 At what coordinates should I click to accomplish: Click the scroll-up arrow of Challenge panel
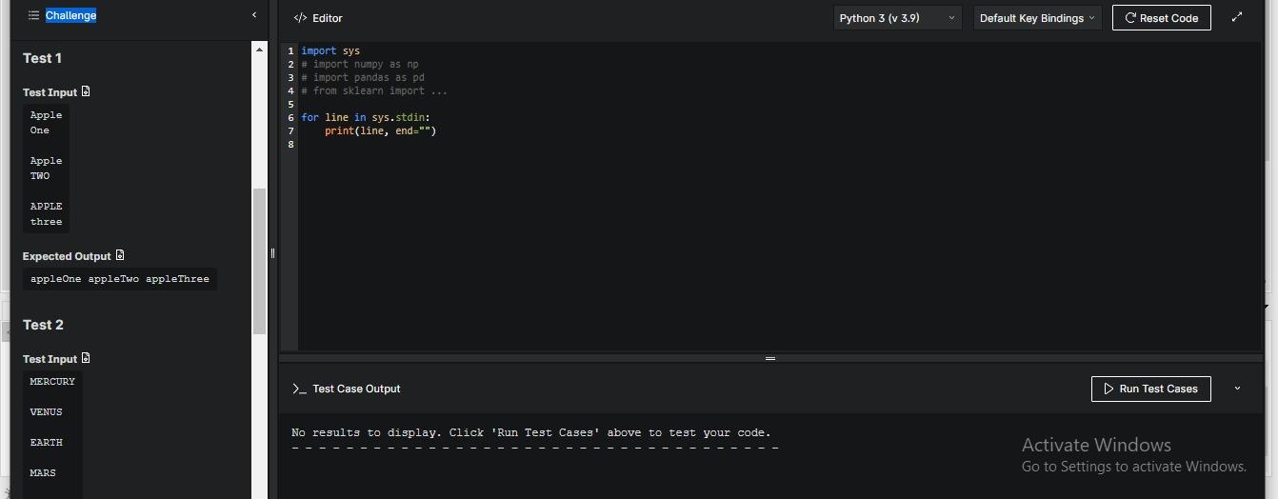click(x=259, y=50)
